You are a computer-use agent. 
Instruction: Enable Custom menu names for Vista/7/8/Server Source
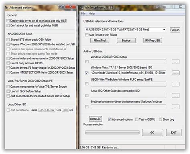(8, 86)
